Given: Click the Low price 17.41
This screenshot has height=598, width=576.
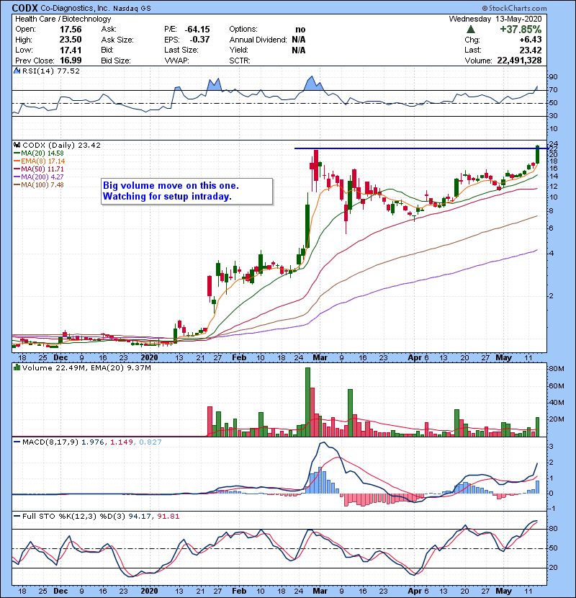Looking at the screenshot, I should tap(71, 50).
